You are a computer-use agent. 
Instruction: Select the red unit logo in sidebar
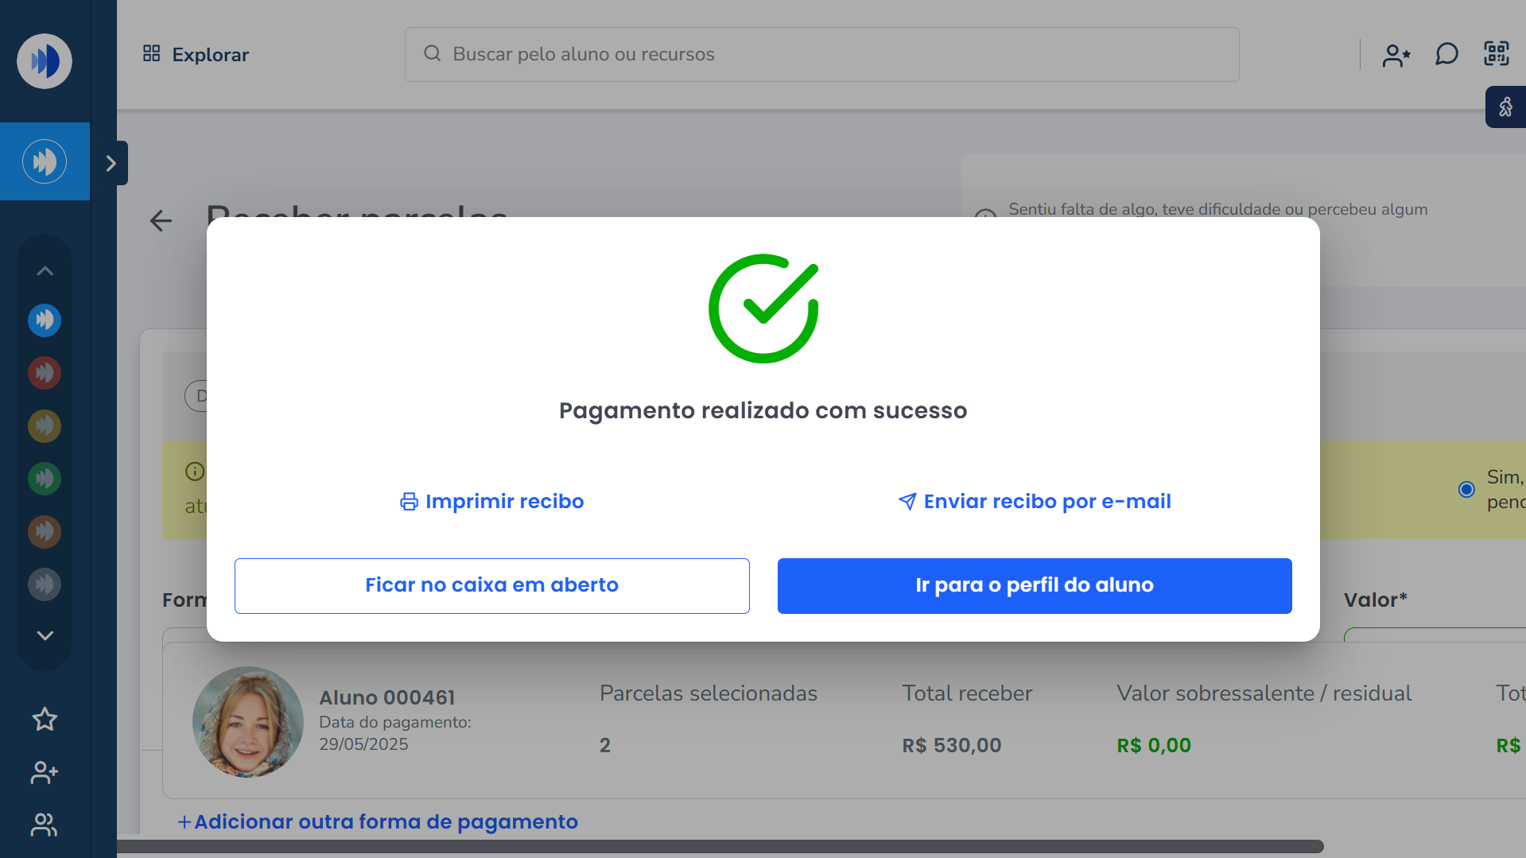click(x=45, y=373)
